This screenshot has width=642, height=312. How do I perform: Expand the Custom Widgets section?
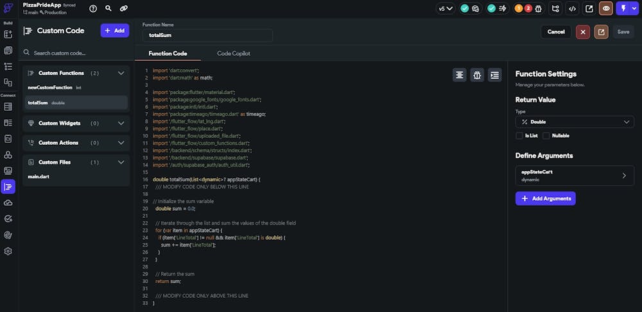click(x=121, y=123)
